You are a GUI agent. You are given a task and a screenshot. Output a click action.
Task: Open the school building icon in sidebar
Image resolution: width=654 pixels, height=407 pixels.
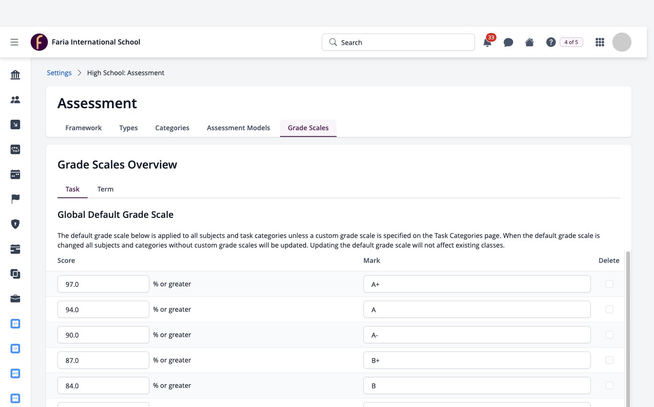tap(15, 75)
